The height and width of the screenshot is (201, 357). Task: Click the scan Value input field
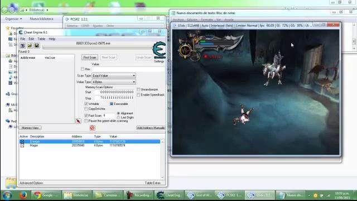coord(129,69)
